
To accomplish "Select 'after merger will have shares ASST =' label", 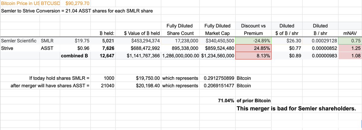I will point(50,85).
